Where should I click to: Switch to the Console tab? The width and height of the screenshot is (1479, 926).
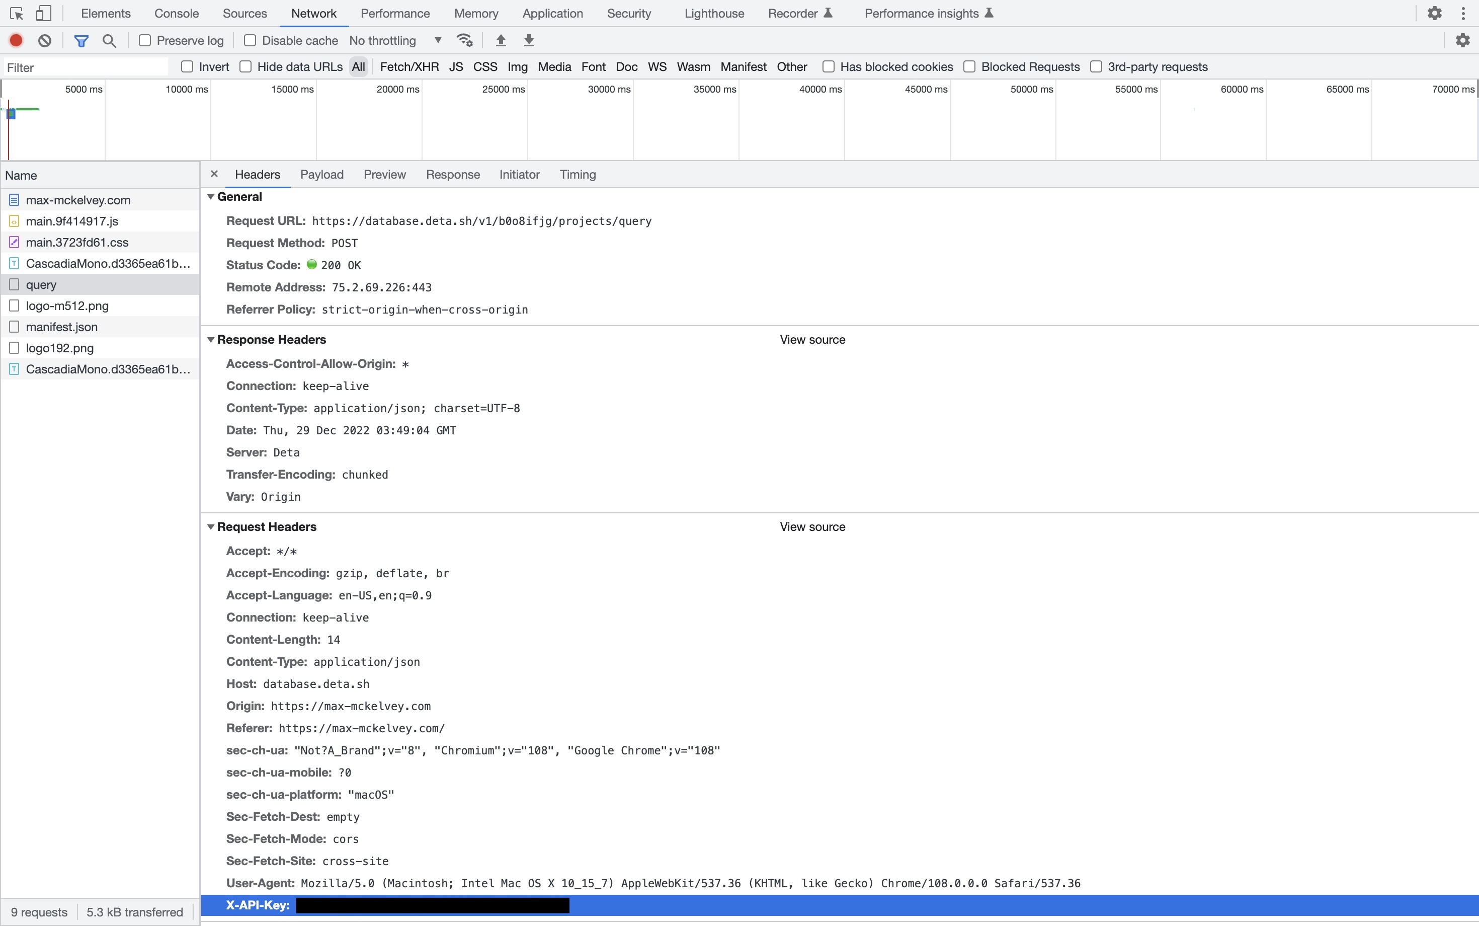[x=176, y=14]
